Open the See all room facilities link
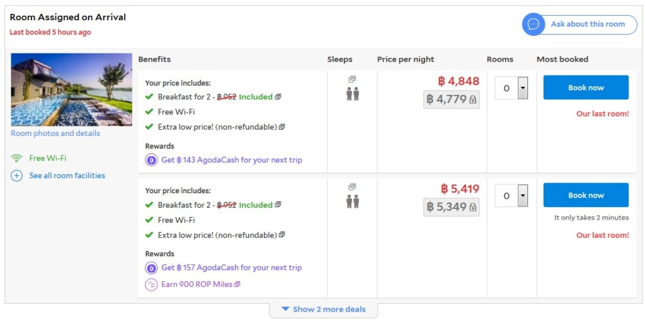This screenshot has width=645, height=331. click(x=67, y=176)
